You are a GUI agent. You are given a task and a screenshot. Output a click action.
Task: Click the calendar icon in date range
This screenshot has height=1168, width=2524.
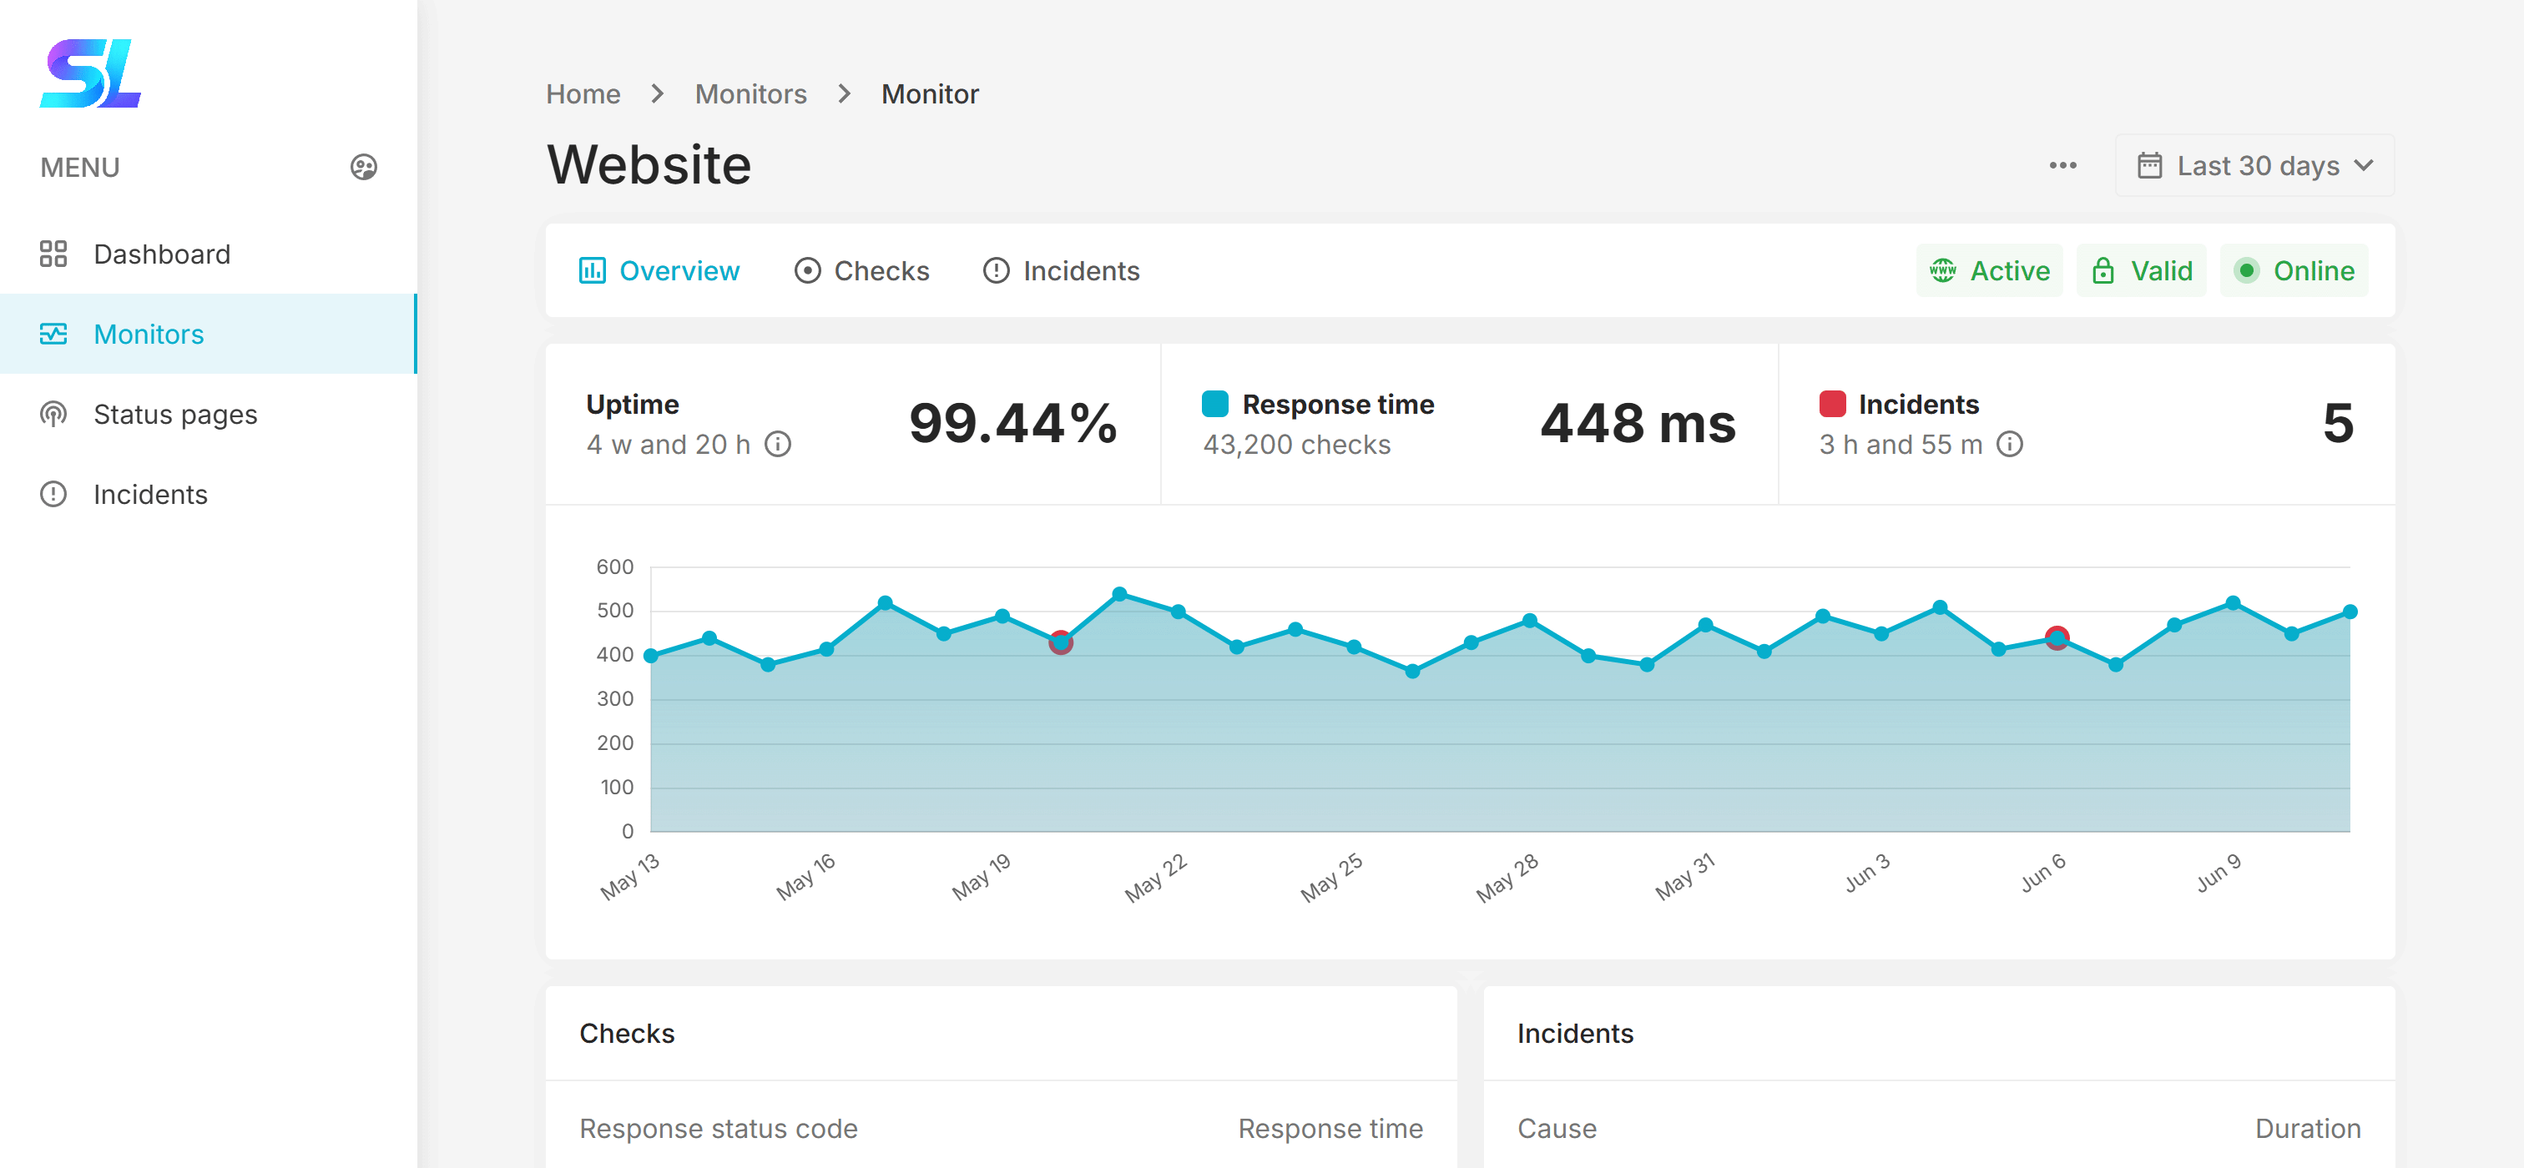click(x=2148, y=165)
